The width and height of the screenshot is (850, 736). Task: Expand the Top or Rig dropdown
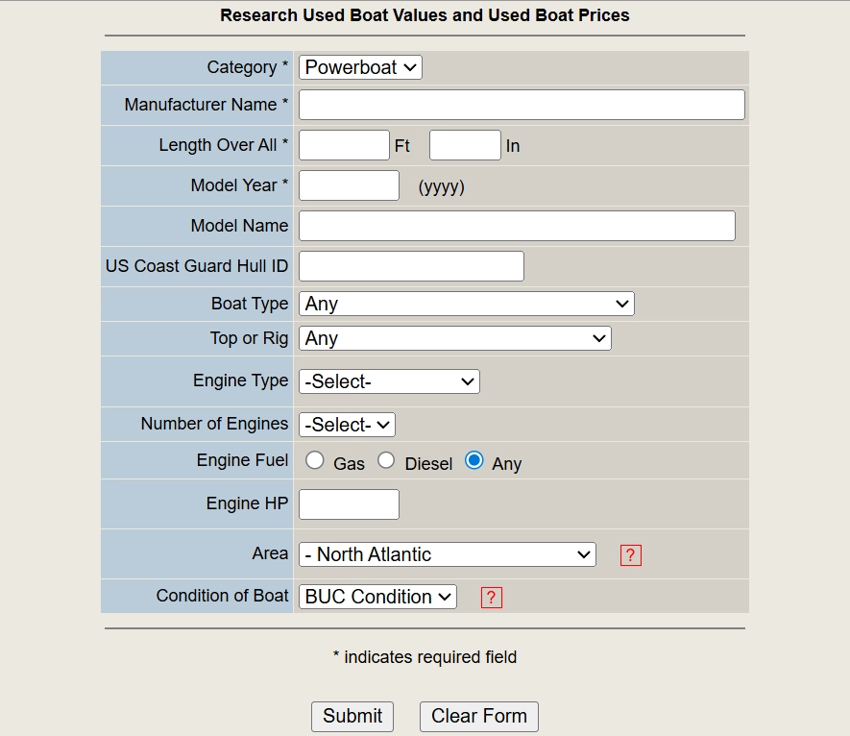pyautogui.click(x=455, y=338)
